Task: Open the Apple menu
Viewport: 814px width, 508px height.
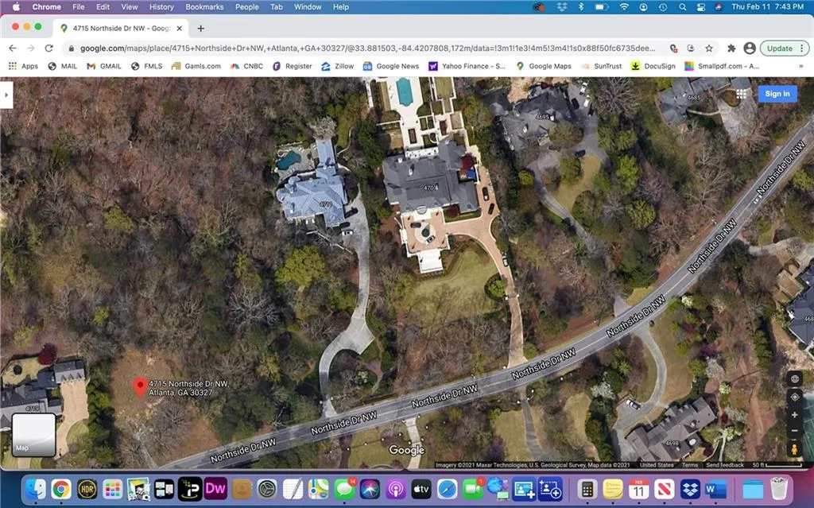Action: point(16,6)
